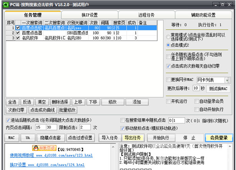
Task: Click the 测试换MAC button
Action: [218, 89]
